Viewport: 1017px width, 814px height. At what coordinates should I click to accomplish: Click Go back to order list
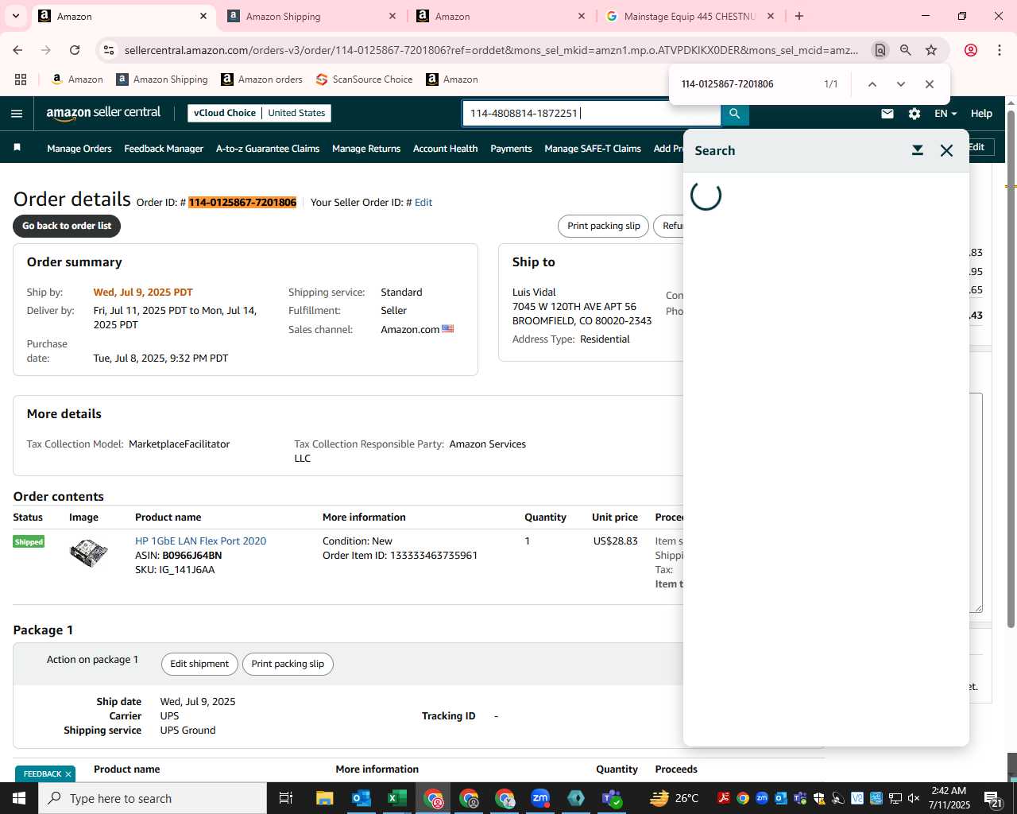67,226
